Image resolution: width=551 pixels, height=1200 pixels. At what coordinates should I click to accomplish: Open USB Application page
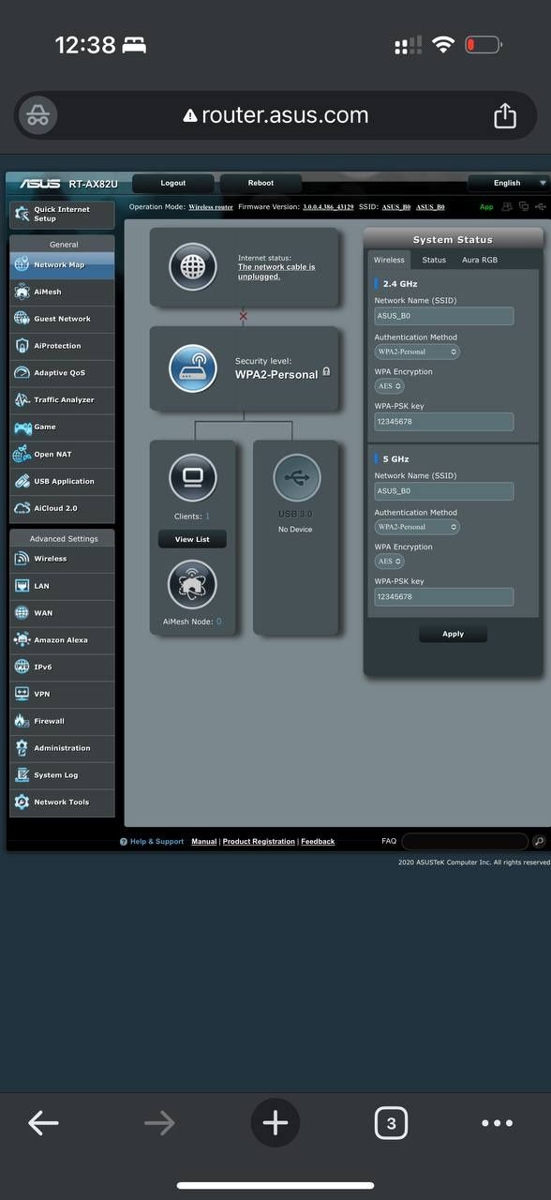(62, 482)
